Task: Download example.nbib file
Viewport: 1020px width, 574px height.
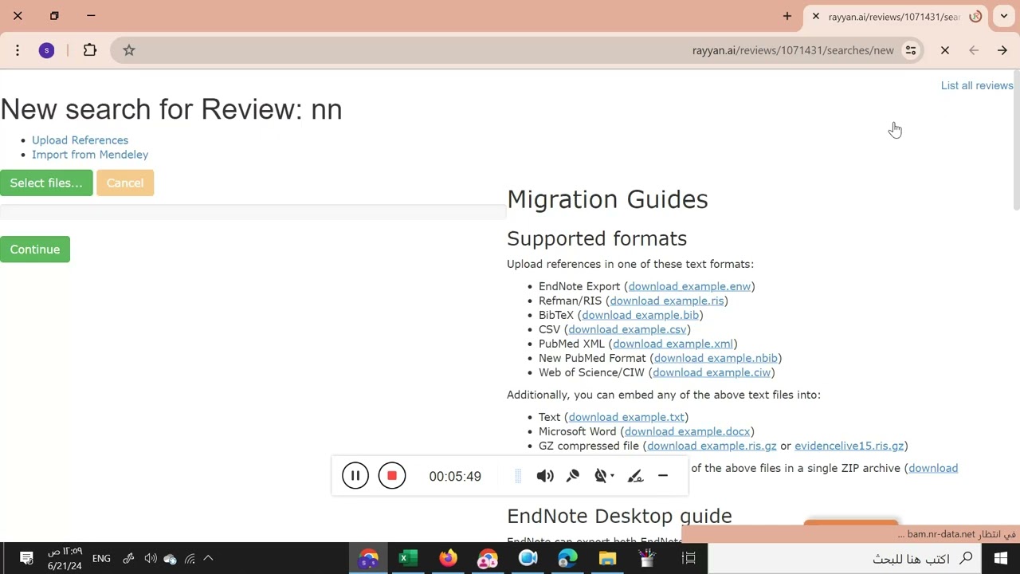Action: tap(716, 358)
